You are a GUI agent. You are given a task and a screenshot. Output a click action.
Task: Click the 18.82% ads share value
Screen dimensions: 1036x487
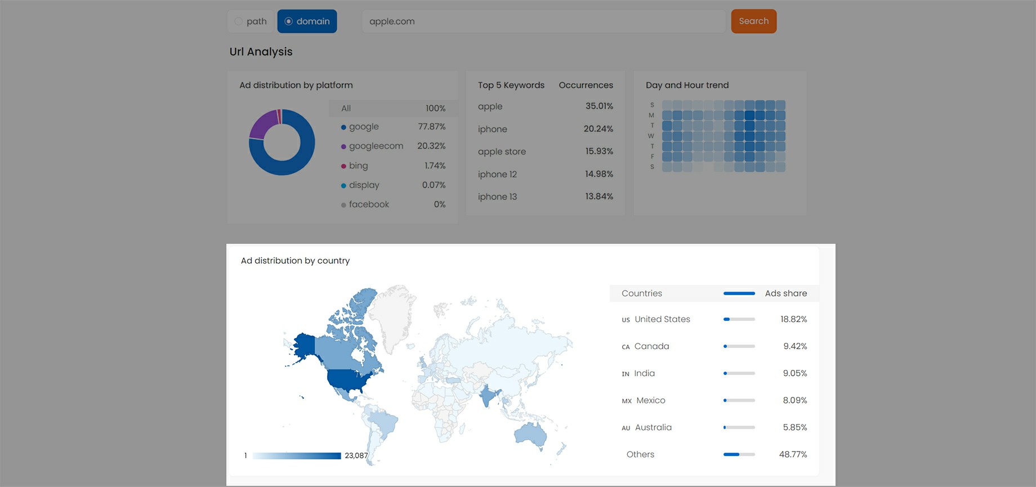coord(793,319)
